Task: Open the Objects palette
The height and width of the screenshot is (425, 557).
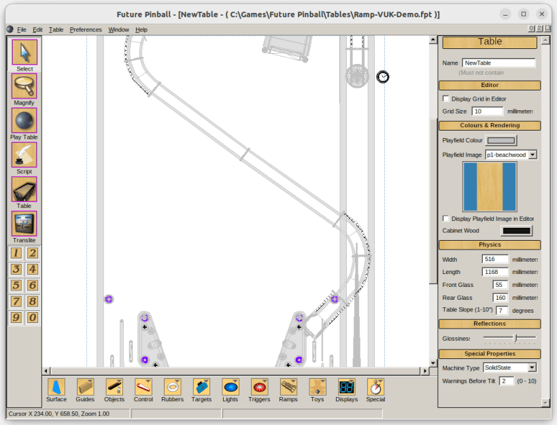Action: click(114, 387)
